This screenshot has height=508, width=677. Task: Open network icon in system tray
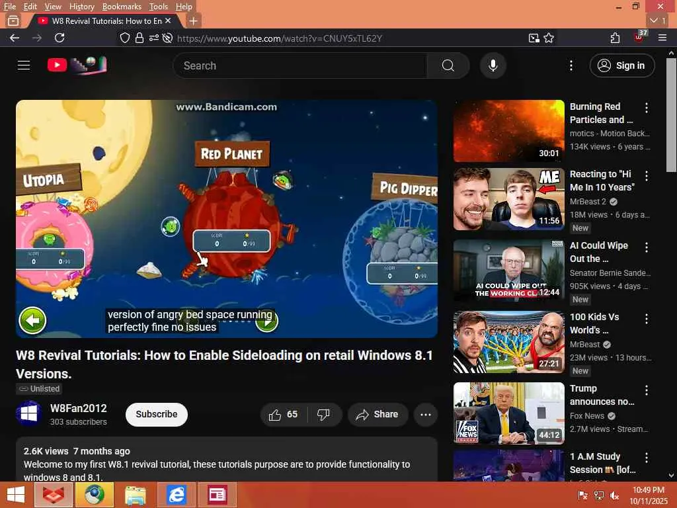click(x=598, y=495)
